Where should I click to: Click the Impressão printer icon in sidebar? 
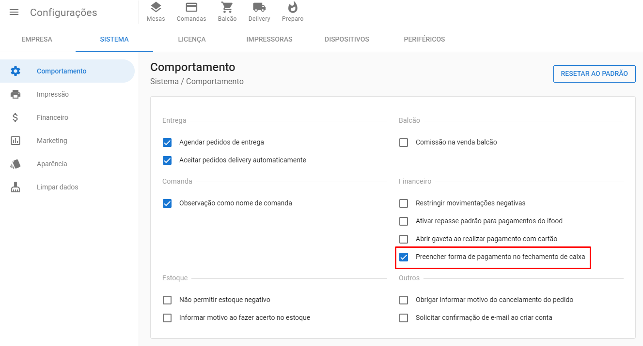pyautogui.click(x=16, y=94)
